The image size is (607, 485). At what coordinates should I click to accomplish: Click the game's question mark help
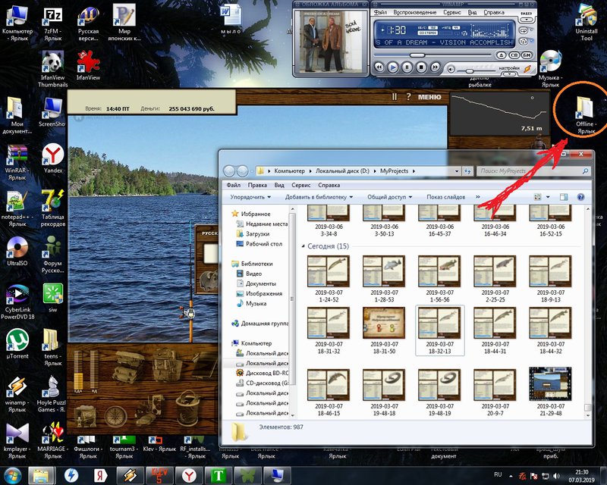pos(409,97)
